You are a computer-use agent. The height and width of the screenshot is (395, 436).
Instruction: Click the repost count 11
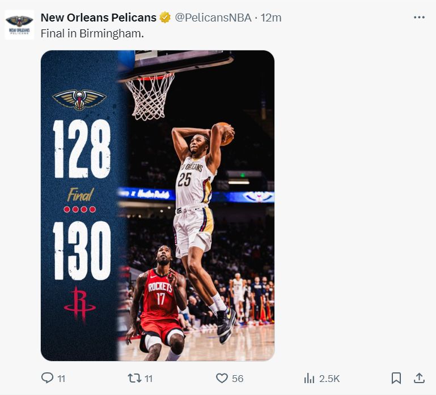pyautogui.click(x=149, y=379)
